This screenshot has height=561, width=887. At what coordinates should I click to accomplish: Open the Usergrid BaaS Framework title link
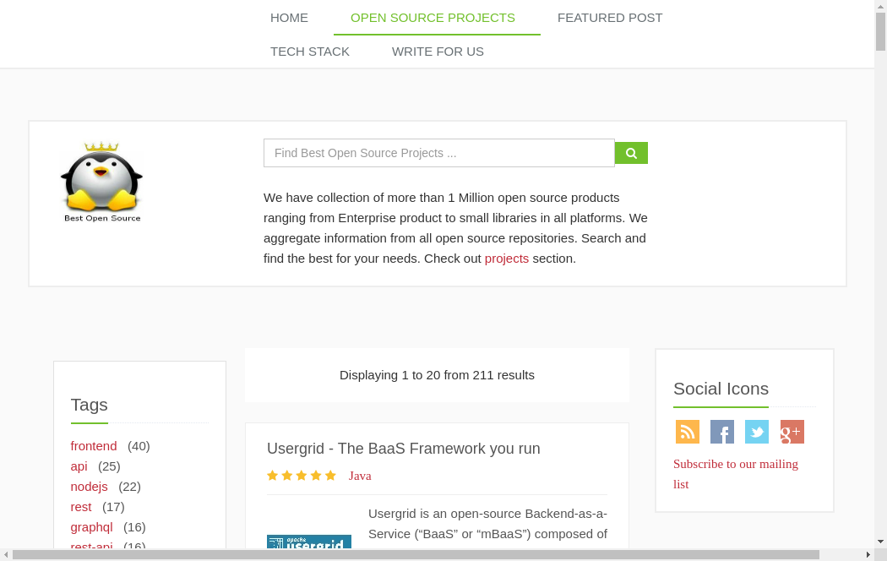403,449
